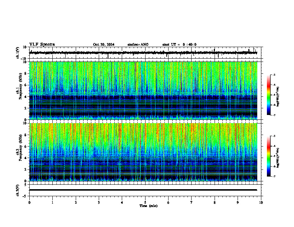Click time axis tick label '1'
The height and width of the screenshot is (227, 294).
[x=53, y=203]
